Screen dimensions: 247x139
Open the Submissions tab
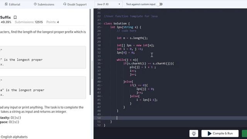coord(44,4)
